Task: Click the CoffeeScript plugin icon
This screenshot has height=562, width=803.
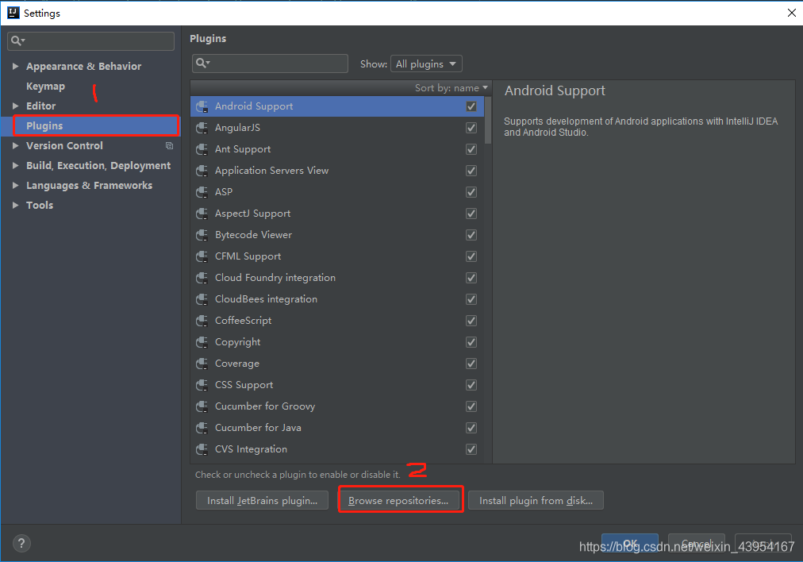Action: 202,321
